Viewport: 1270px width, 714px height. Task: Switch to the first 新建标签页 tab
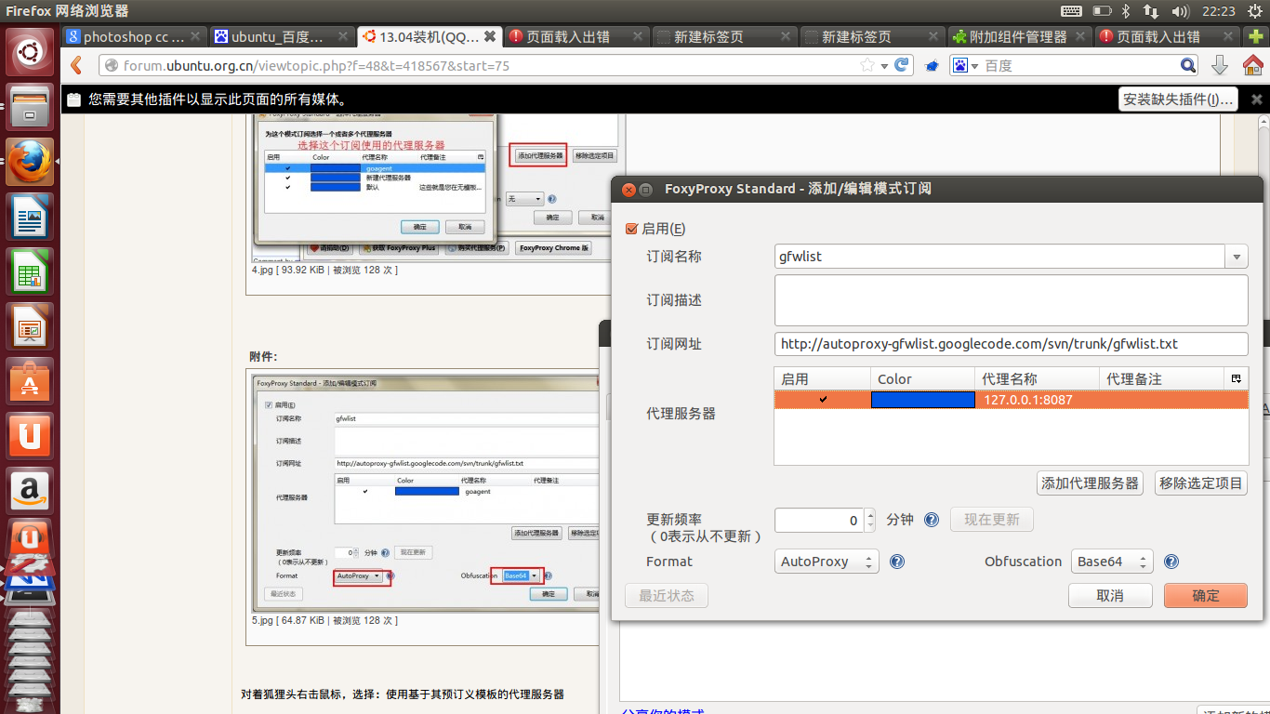click(724, 36)
